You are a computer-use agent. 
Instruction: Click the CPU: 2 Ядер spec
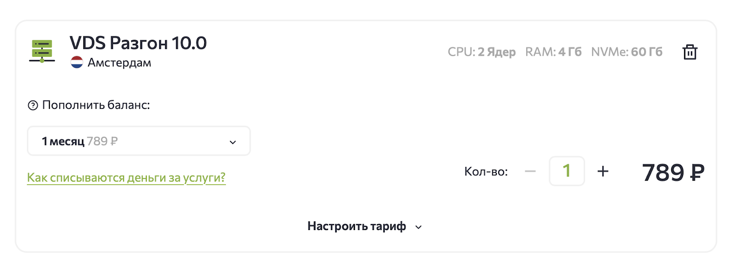tap(481, 52)
